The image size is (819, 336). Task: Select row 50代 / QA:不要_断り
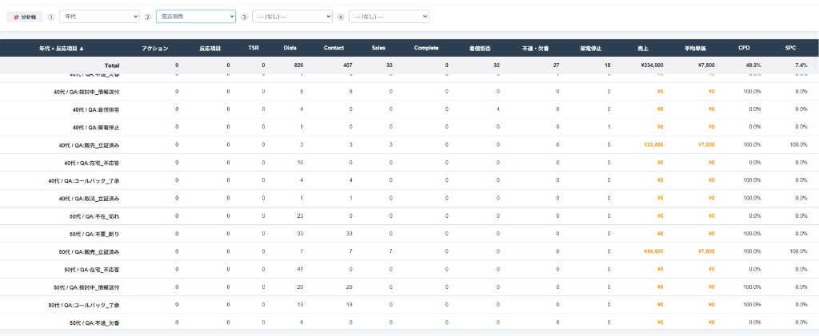click(409, 233)
